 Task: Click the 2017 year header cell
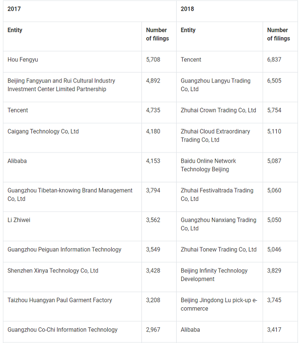[x=14, y=9]
